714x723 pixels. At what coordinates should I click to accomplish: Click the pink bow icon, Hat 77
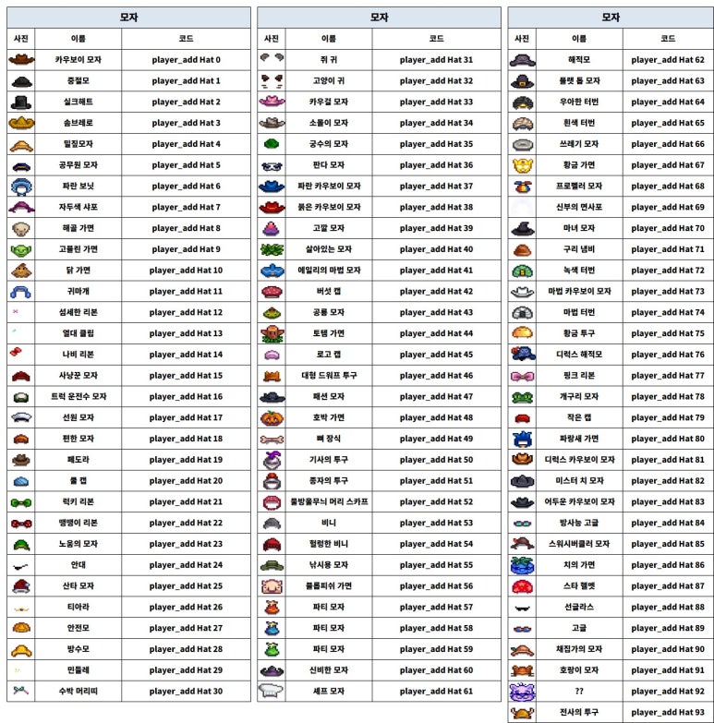click(x=523, y=376)
